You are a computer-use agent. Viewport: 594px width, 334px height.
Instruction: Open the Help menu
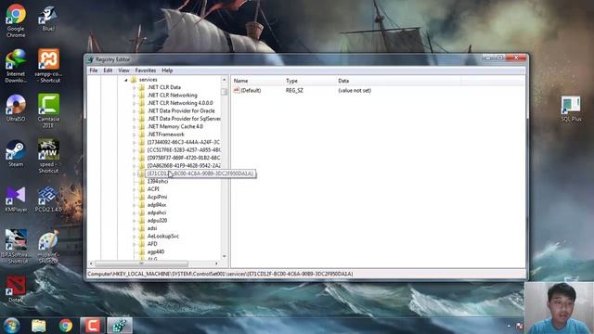[167, 71]
